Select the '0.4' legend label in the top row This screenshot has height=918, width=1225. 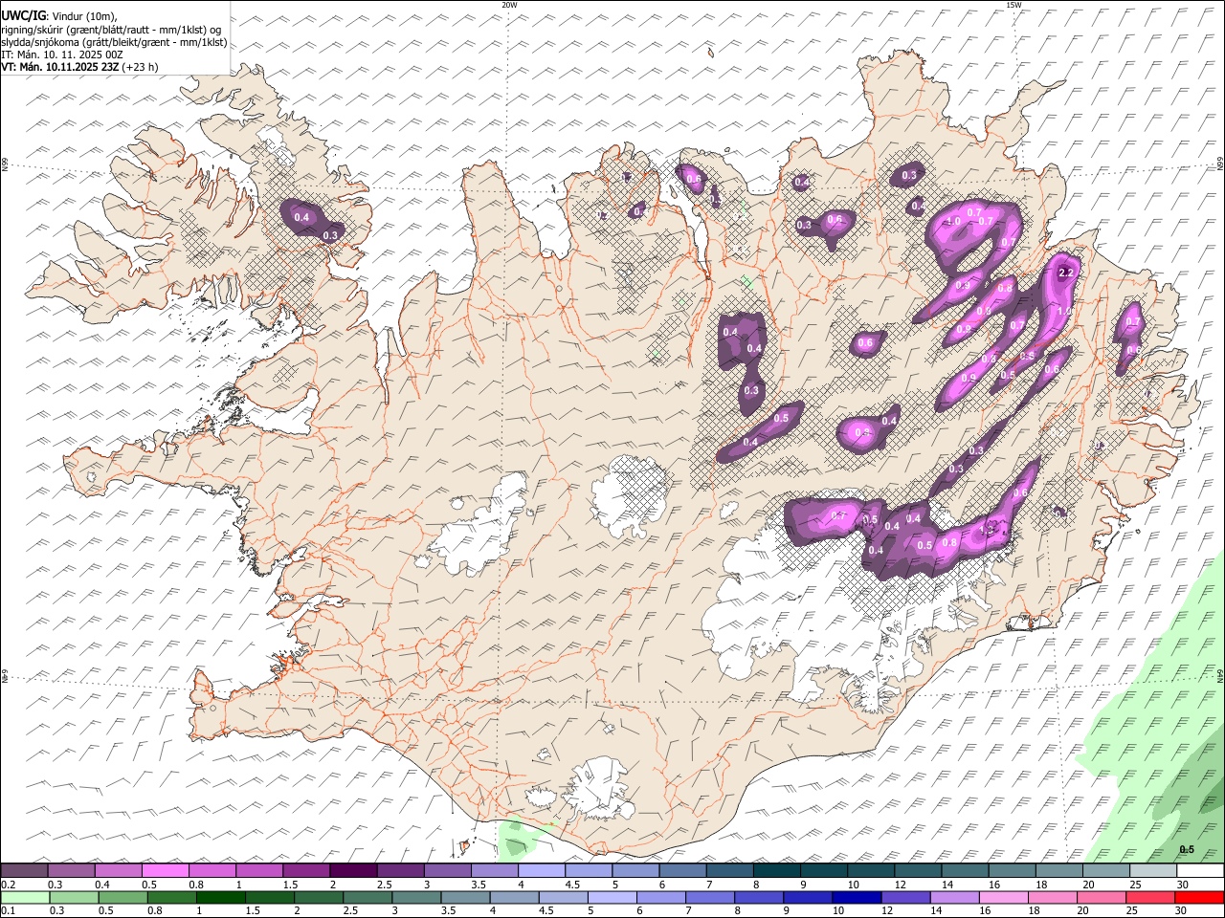coord(101,885)
